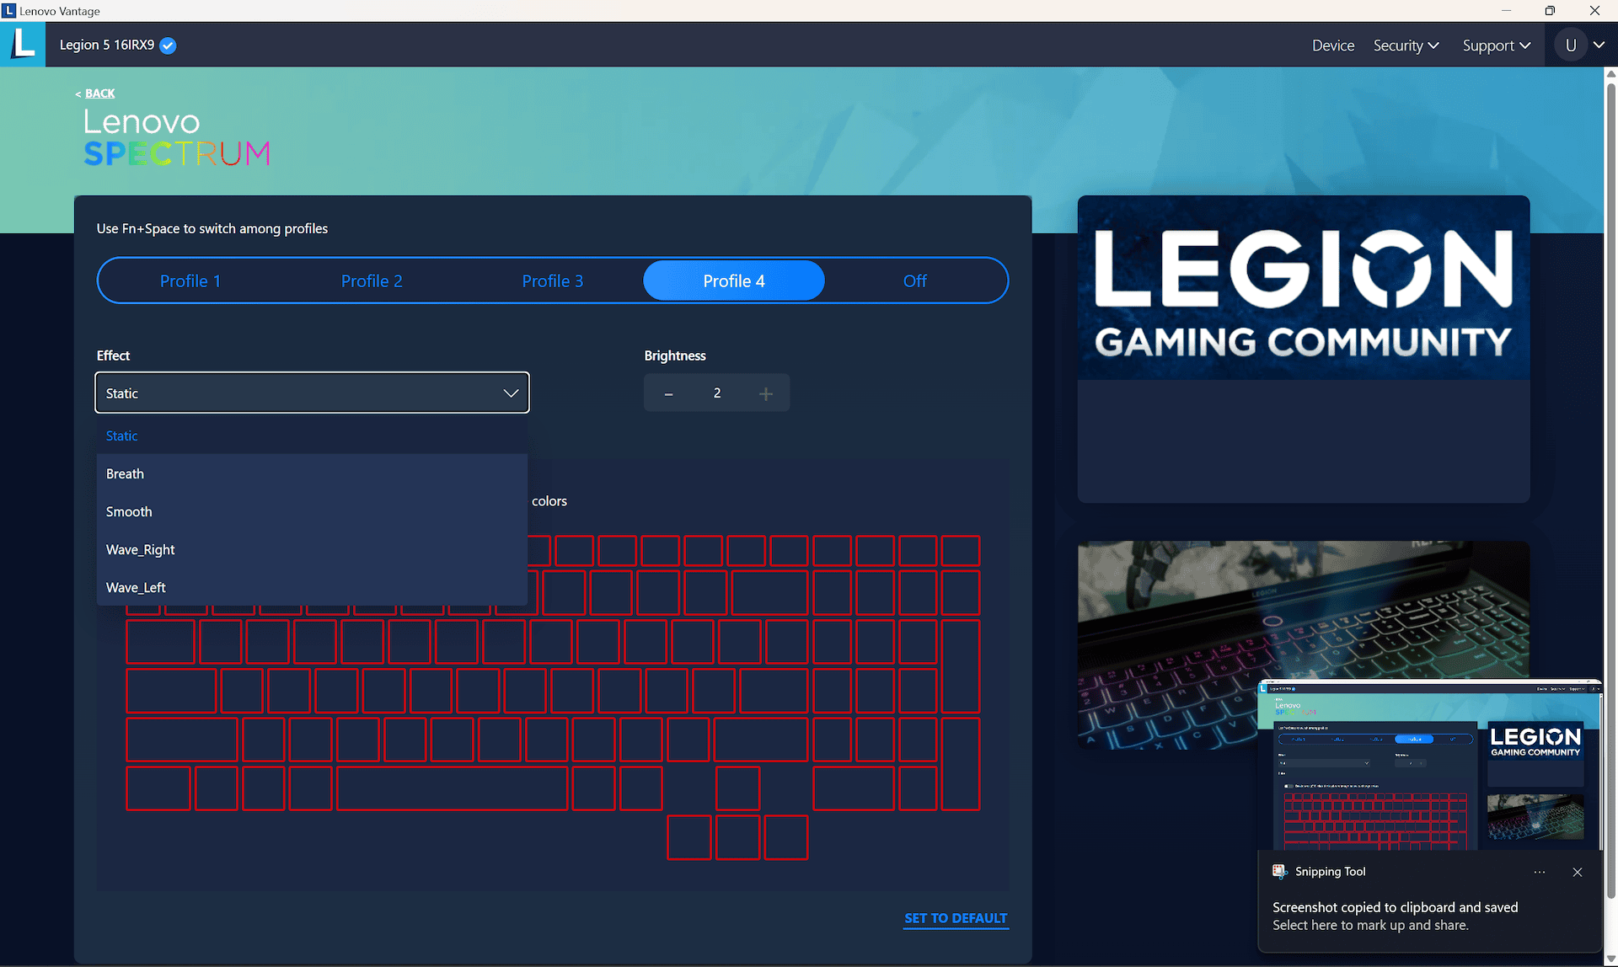Choose Static in the effect list
The image size is (1618, 967).
pos(312,435)
